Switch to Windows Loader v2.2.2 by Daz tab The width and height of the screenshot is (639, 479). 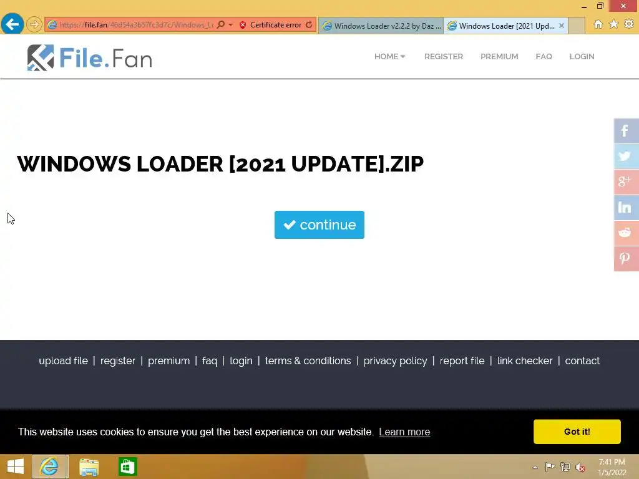click(x=381, y=26)
